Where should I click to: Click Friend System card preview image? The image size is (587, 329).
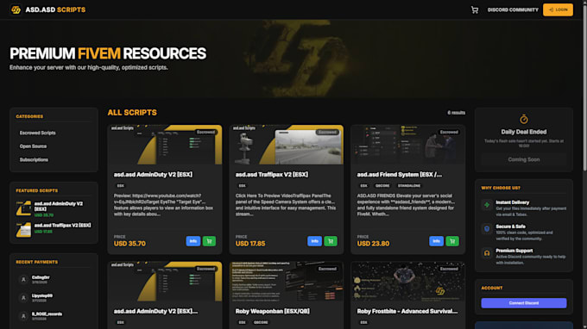tap(408, 145)
